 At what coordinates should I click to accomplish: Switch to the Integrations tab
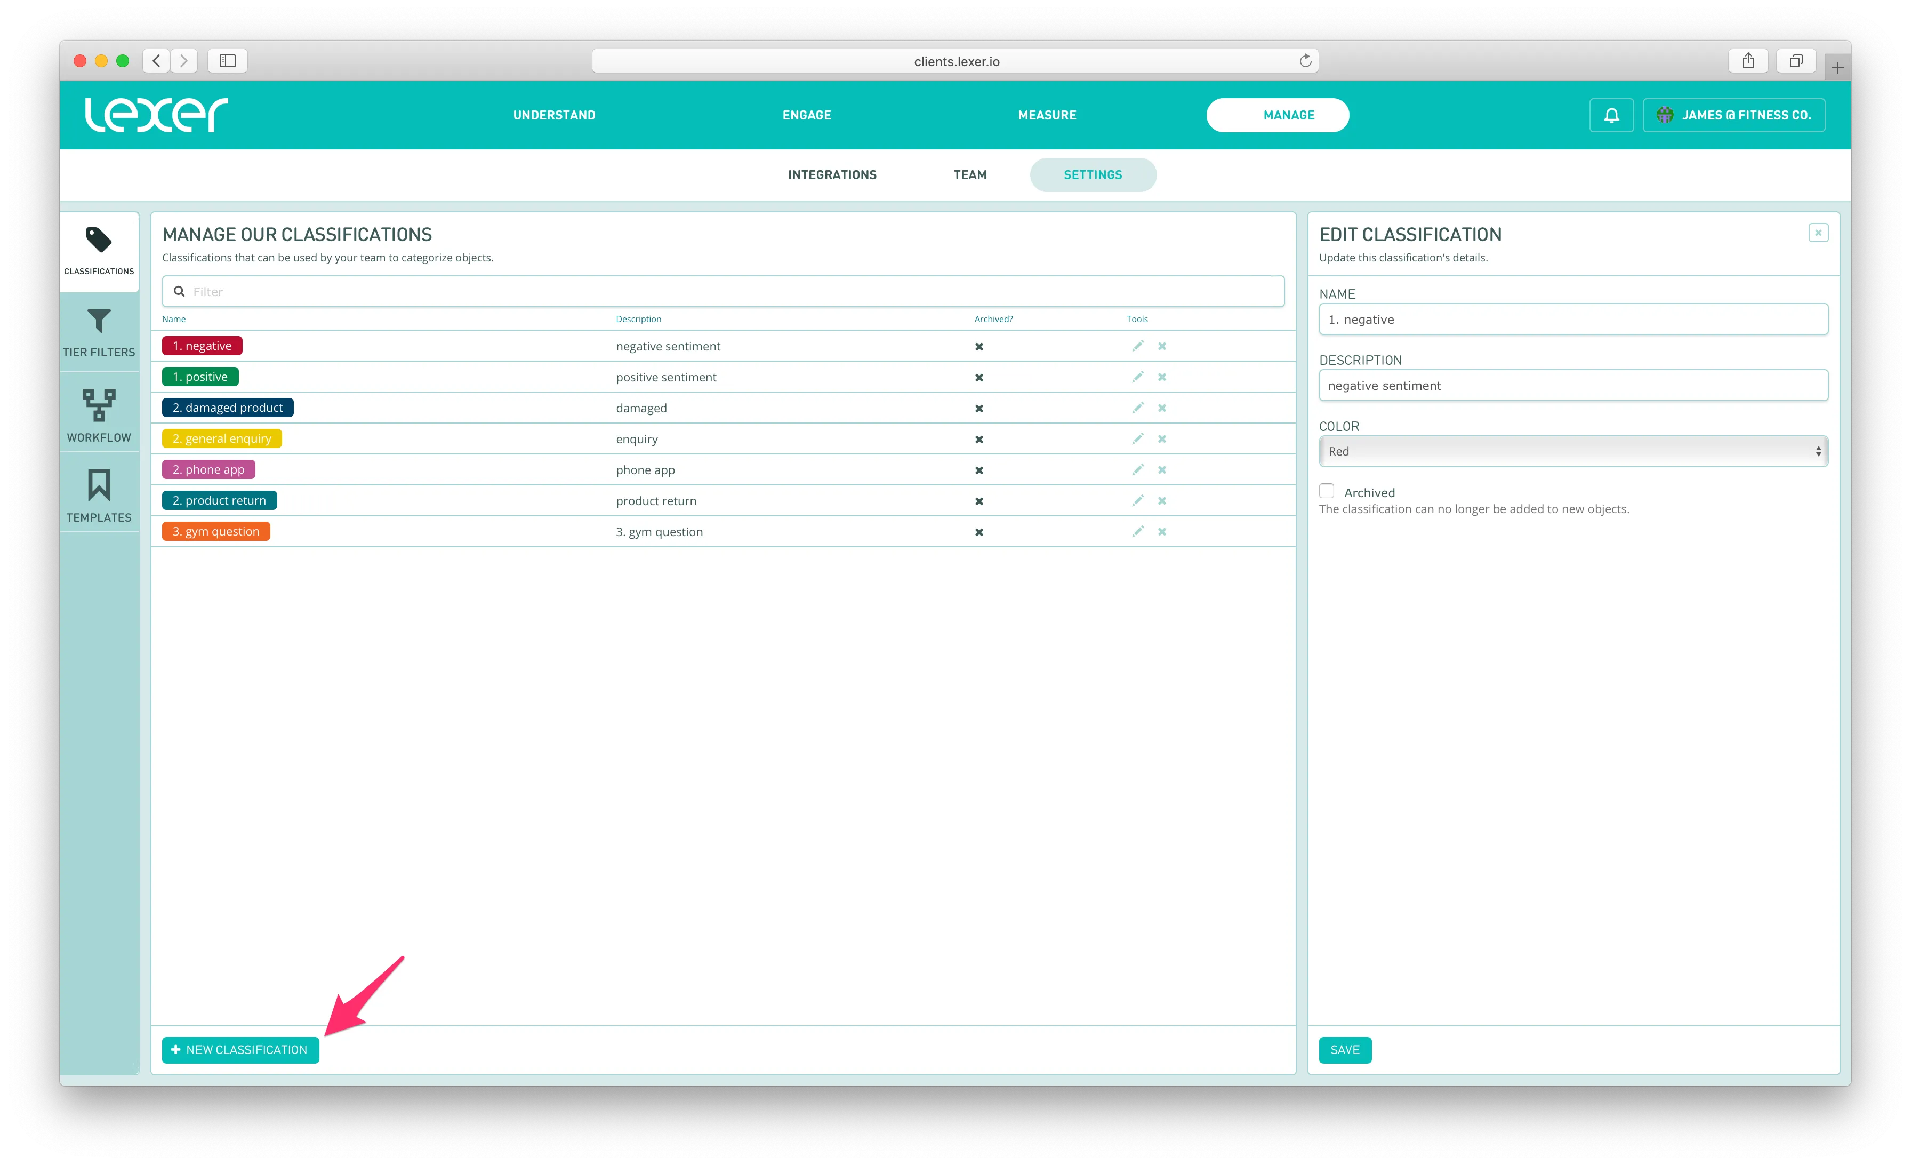(832, 175)
